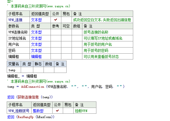Toggle the 静态 cell for the temp variable
170x121 pixels.
pyautogui.click(x=38, y=70)
